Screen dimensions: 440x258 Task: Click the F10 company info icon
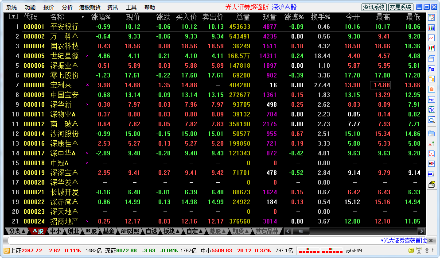click(431, 69)
